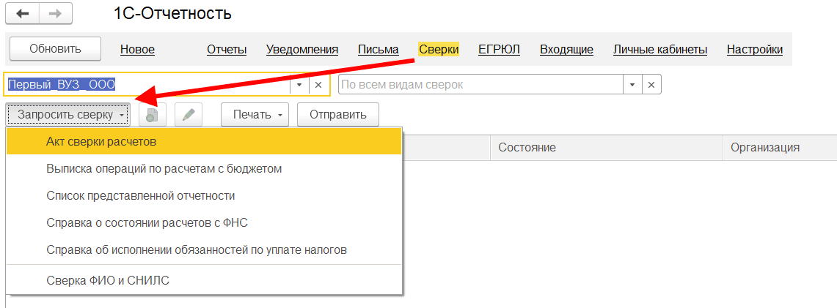The height and width of the screenshot is (308, 837).
Task: Click the Состояние column header
Action: (527, 148)
